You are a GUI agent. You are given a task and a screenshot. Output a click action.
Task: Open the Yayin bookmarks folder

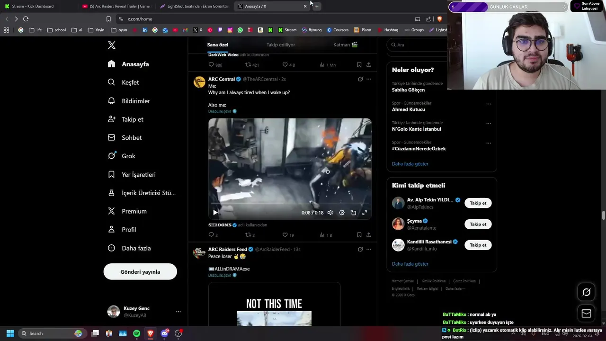96,30
